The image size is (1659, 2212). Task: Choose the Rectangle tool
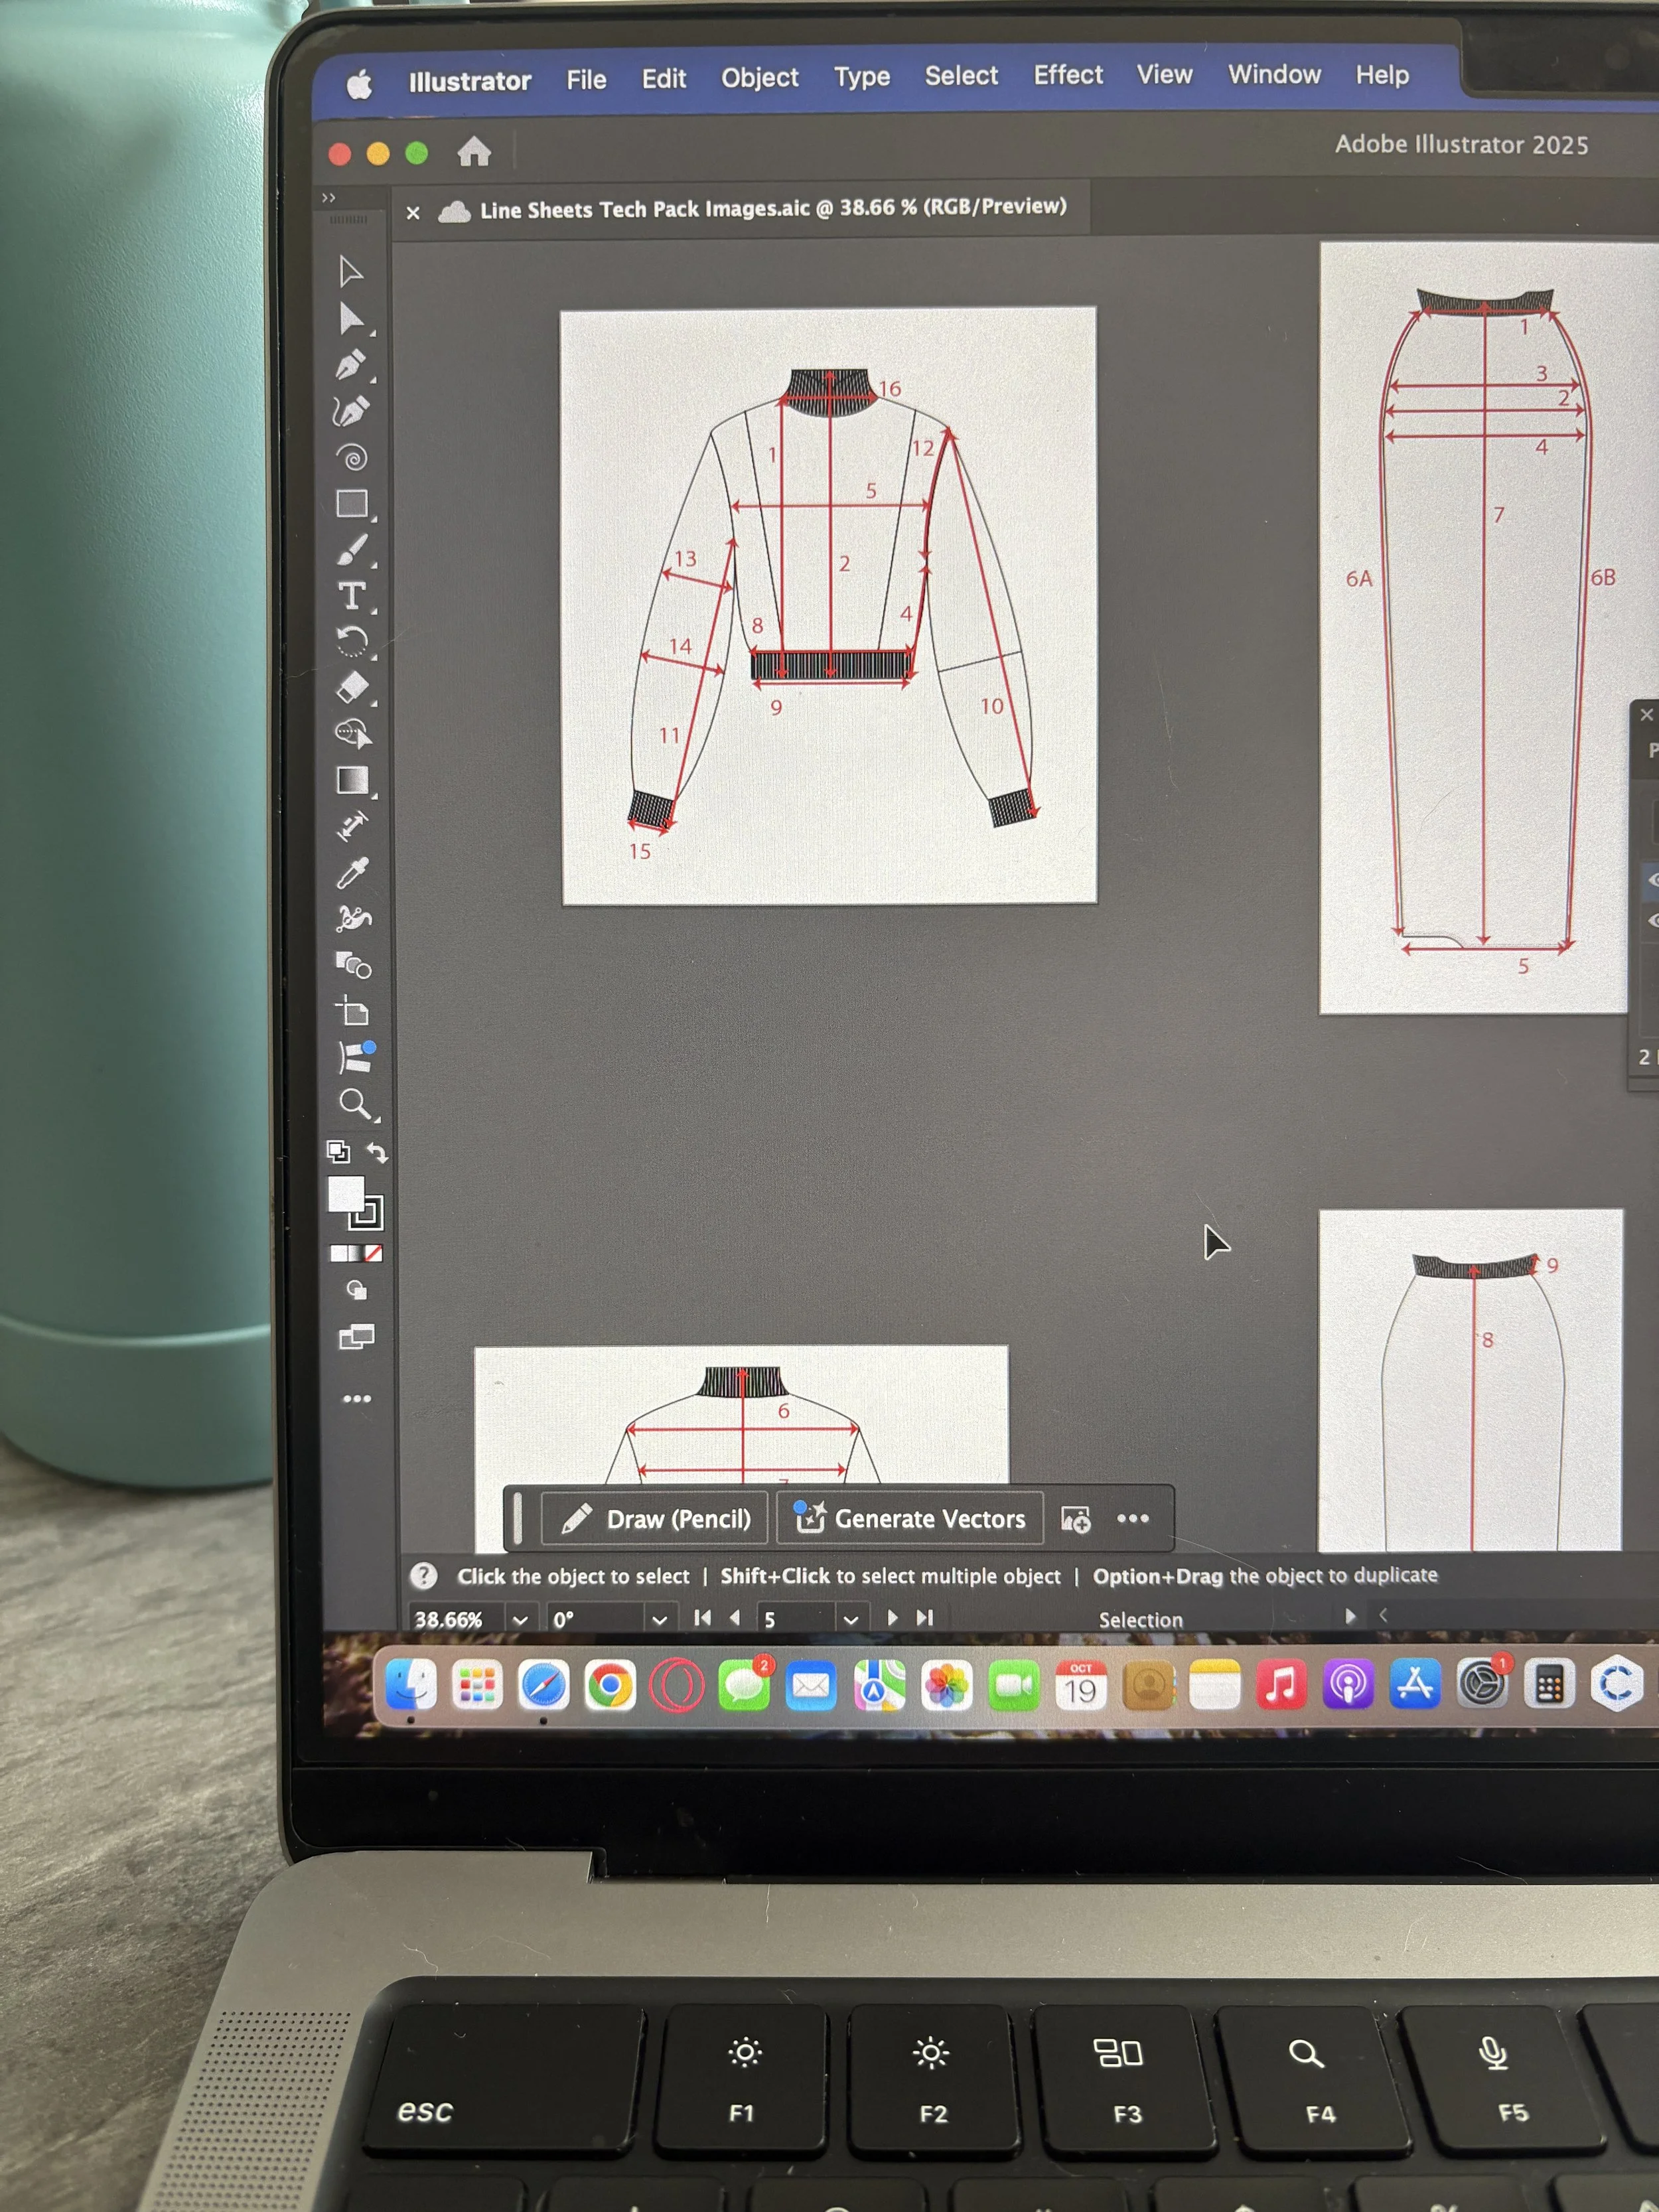click(x=351, y=503)
